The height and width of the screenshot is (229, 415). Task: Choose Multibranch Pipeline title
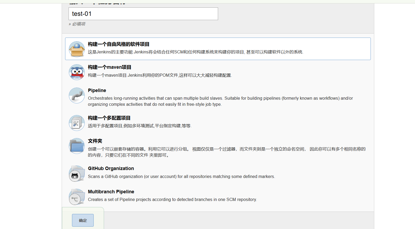tap(111, 192)
